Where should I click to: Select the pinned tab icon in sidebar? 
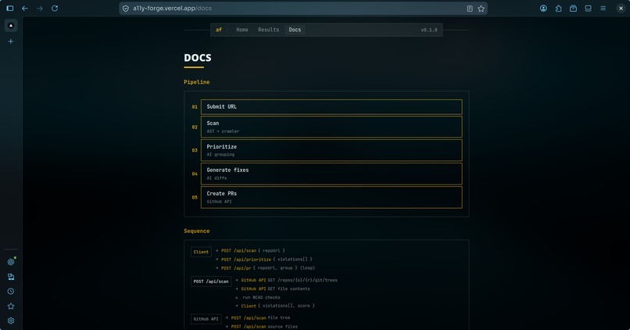coord(11,25)
